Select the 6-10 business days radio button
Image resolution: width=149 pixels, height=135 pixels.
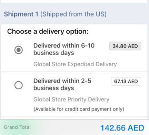pyautogui.click(x=19, y=50)
